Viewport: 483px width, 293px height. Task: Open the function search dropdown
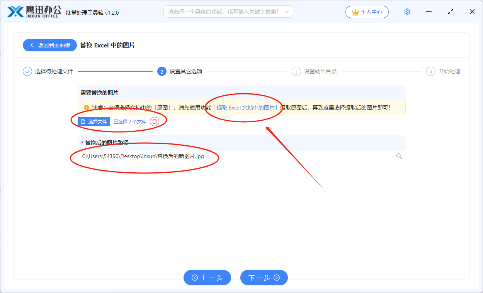click(228, 12)
